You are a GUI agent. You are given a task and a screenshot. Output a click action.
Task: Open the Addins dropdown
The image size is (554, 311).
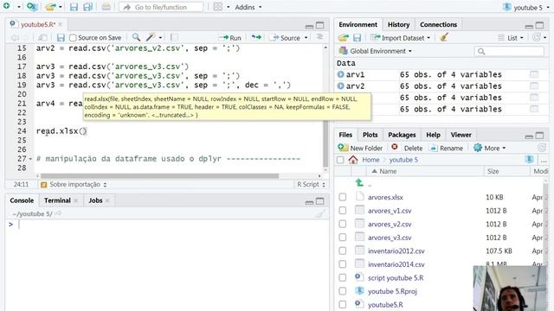(248, 7)
